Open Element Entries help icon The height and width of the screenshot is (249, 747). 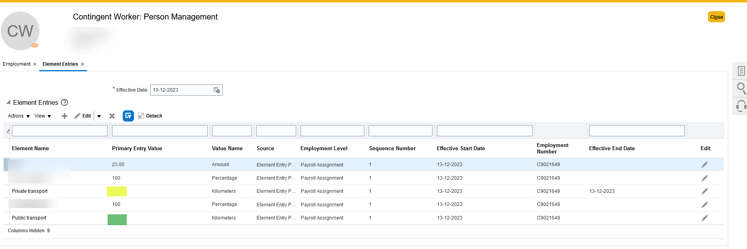coord(65,102)
